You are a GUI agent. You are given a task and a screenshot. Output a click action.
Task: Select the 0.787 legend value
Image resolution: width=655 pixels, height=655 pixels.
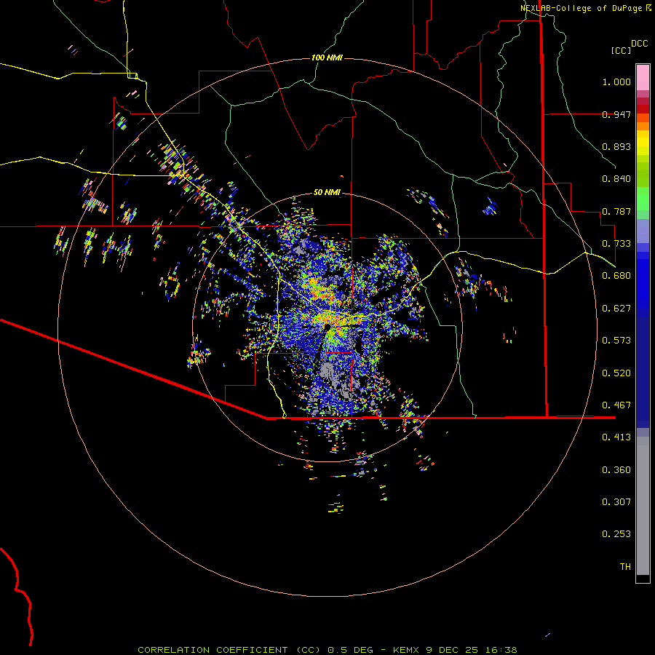point(616,211)
